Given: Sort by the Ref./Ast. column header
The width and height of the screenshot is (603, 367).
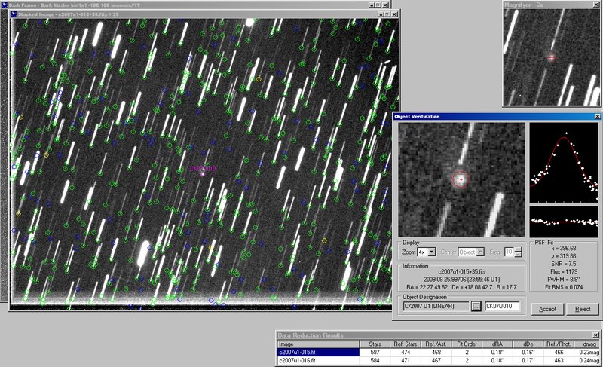Looking at the screenshot, I should coord(436,344).
